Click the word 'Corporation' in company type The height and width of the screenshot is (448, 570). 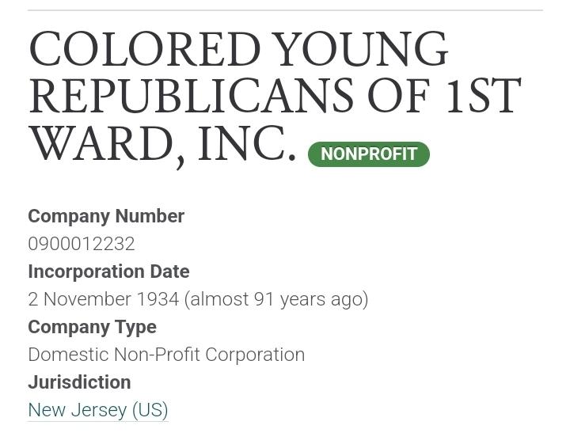pos(255,355)
